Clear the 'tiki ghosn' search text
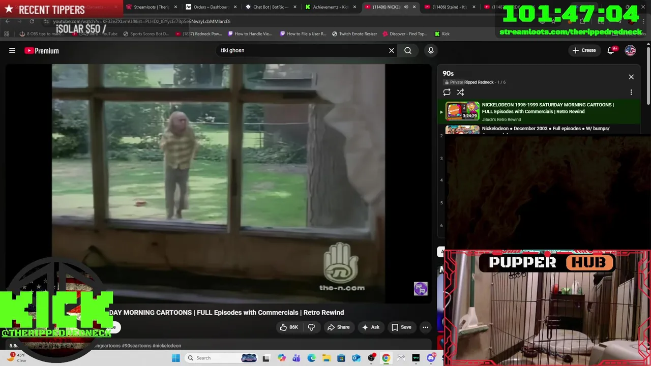651x366 pixels. [x=392, y=50]
